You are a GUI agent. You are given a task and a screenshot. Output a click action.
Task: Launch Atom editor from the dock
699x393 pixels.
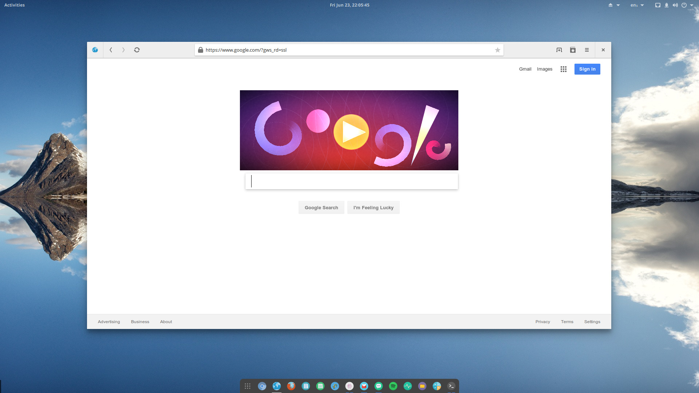point(349,386)
